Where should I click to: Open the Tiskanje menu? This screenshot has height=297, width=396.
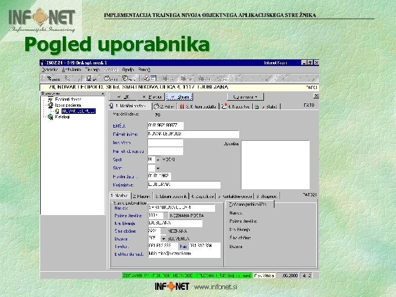point(92,70)
